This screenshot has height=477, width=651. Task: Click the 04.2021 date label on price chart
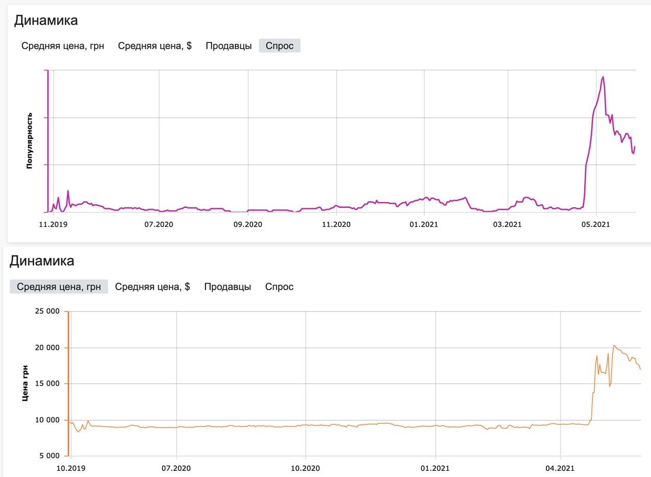[561, 467]
